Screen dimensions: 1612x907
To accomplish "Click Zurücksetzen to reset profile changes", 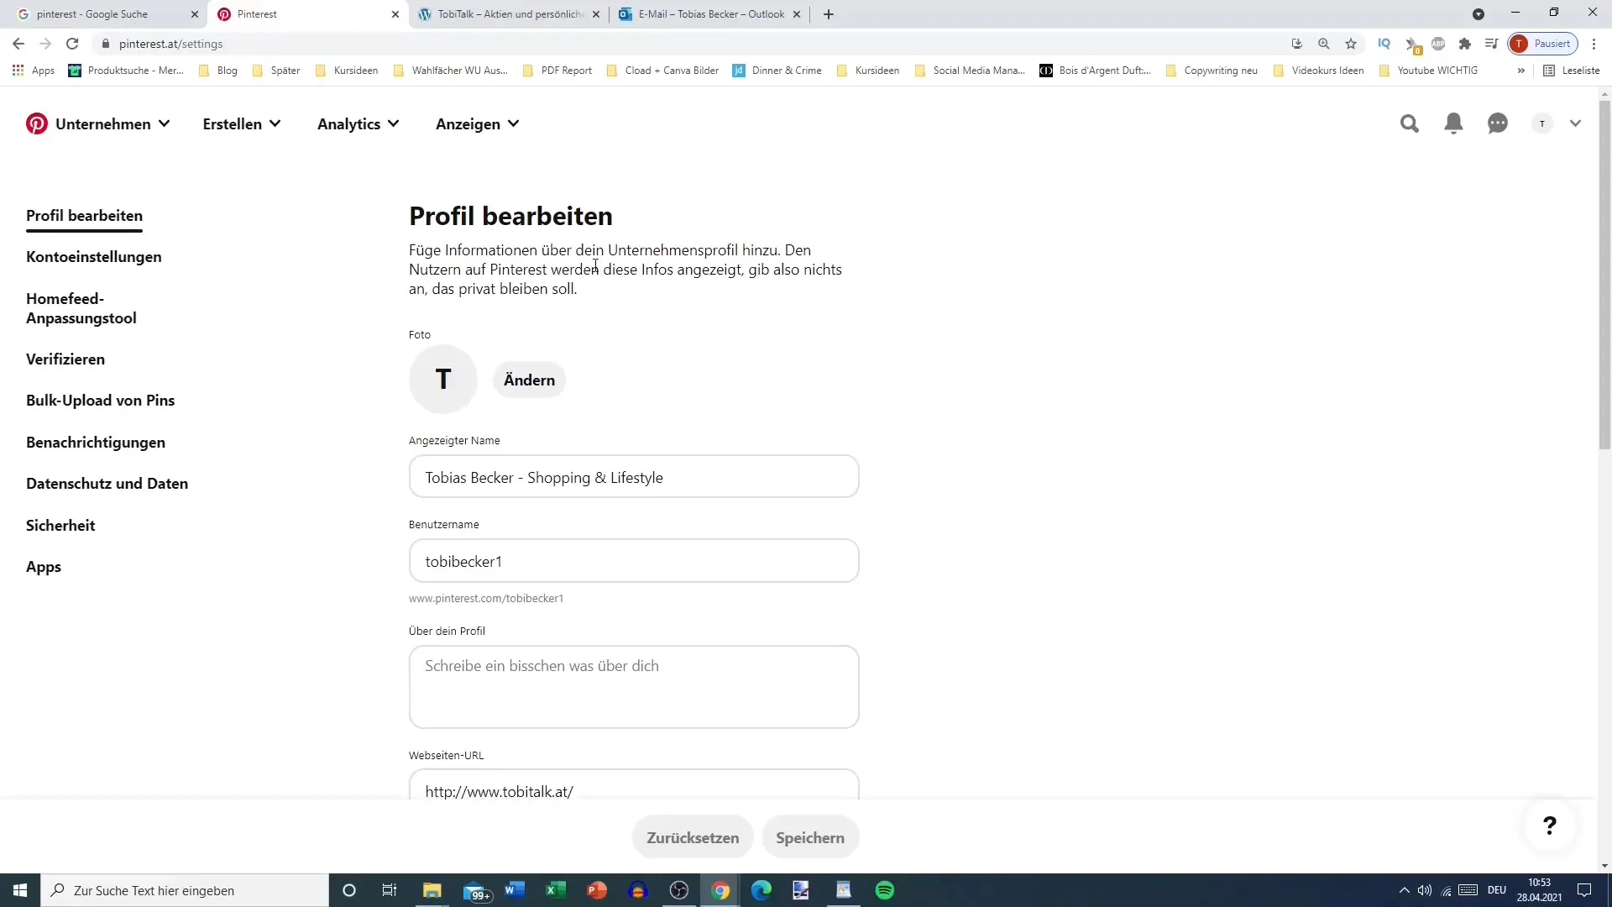I will (x=692, y=837).
